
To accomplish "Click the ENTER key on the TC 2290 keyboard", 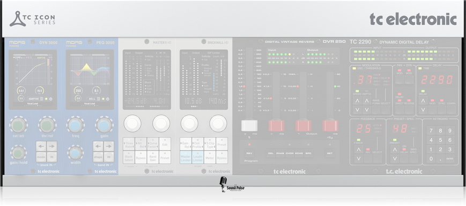I will (x=450, y=158).
